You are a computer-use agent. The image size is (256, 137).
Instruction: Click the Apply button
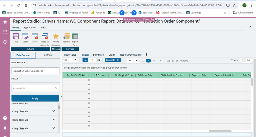[x=35, y=98]
